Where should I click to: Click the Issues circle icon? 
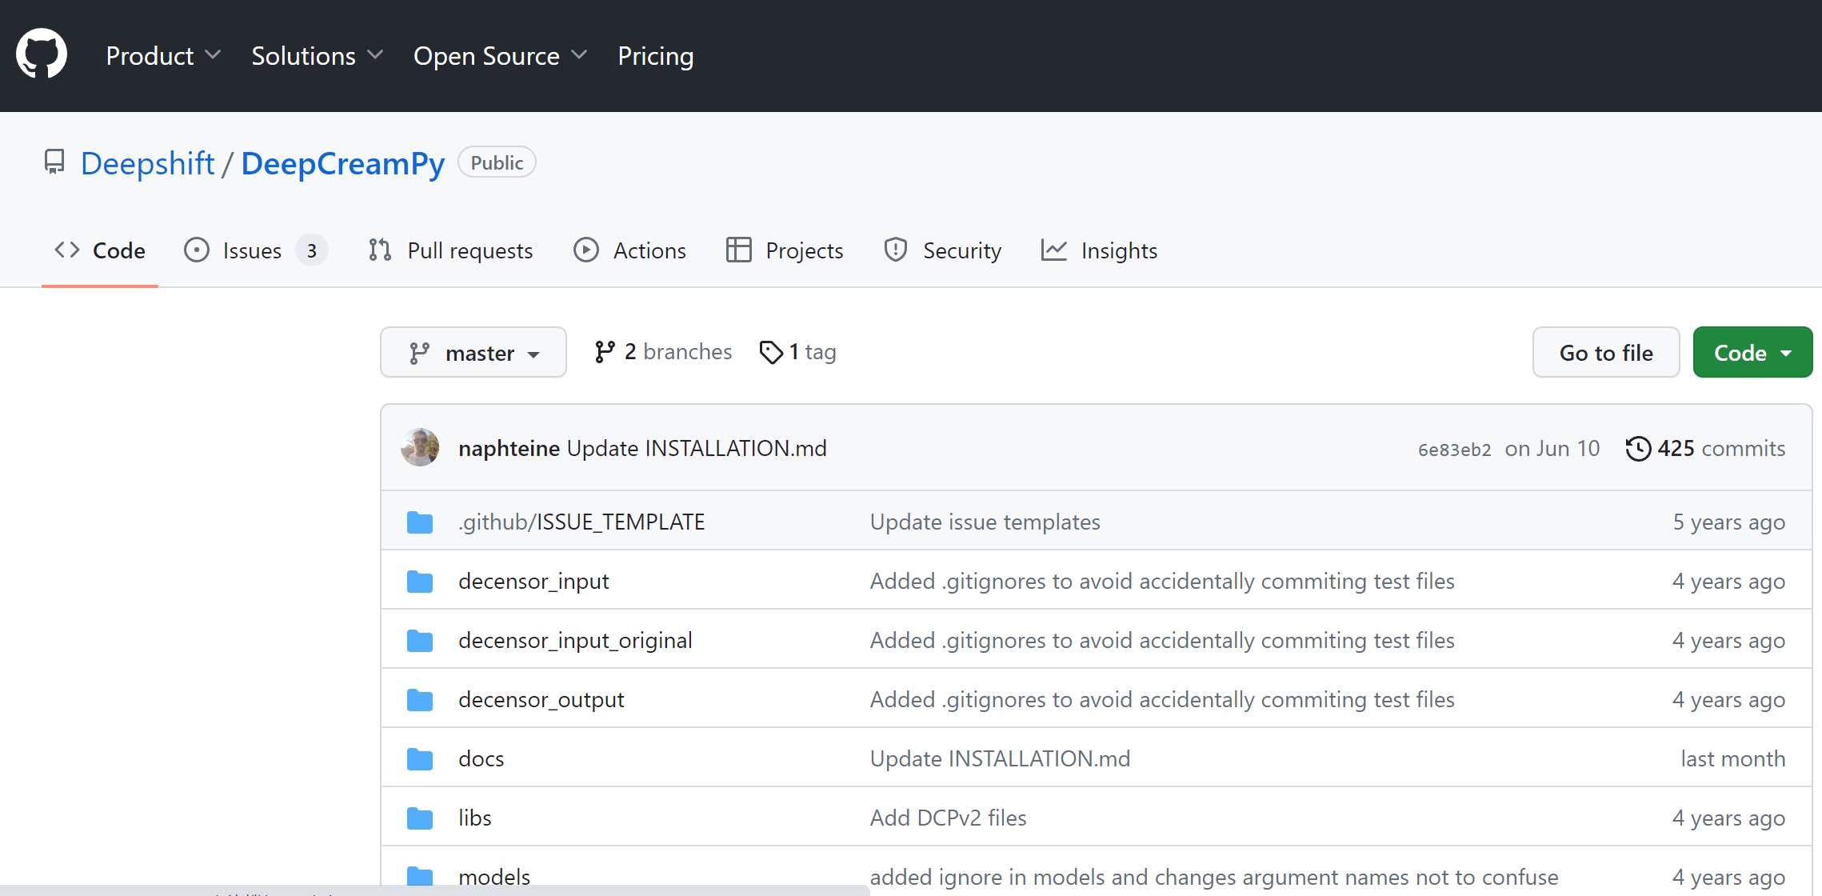[x=197, y=250]
